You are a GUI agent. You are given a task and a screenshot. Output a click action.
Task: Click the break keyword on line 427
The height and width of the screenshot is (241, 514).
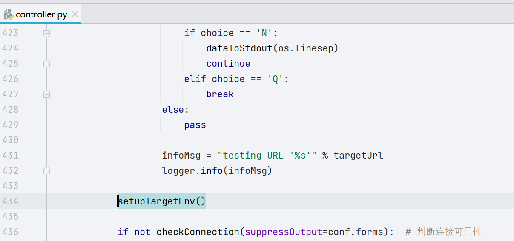point(220,94)
